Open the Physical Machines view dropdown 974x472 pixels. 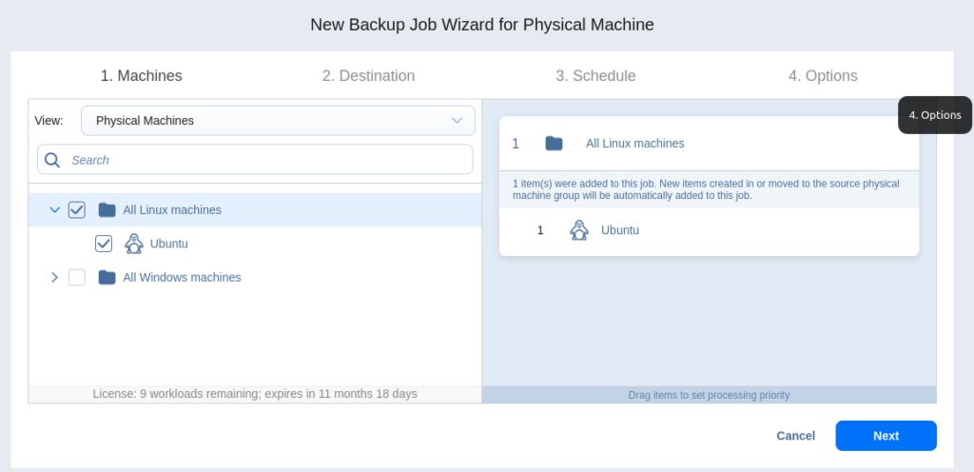pyautogui.click(x=278, y=121)
